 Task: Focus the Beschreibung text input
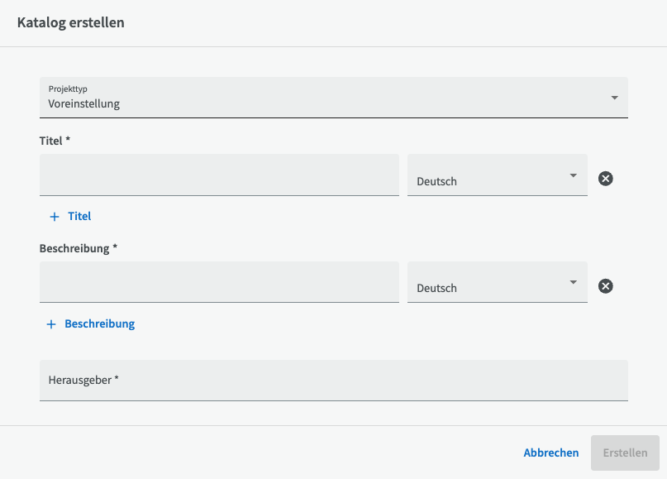click(x=219, y=282)
